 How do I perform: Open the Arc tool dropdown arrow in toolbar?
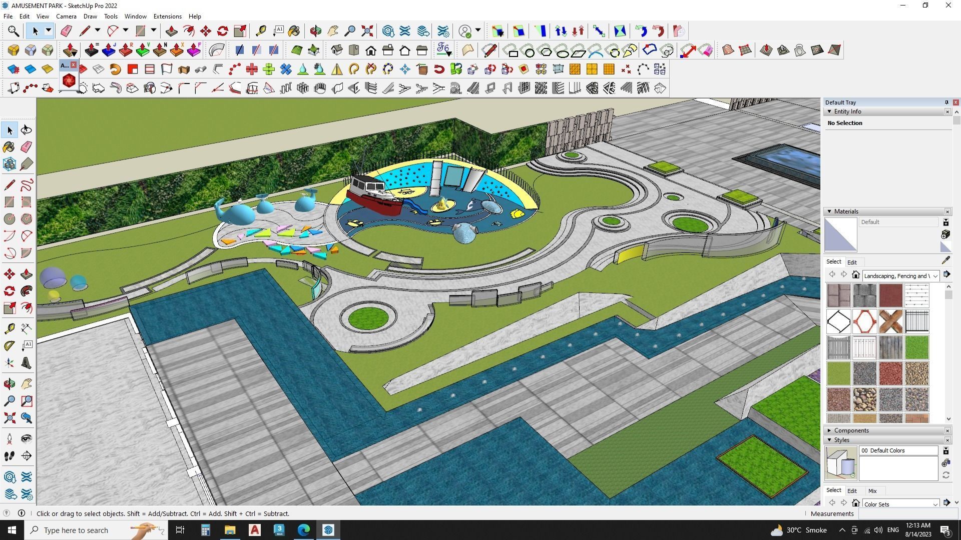pos(126,31)
